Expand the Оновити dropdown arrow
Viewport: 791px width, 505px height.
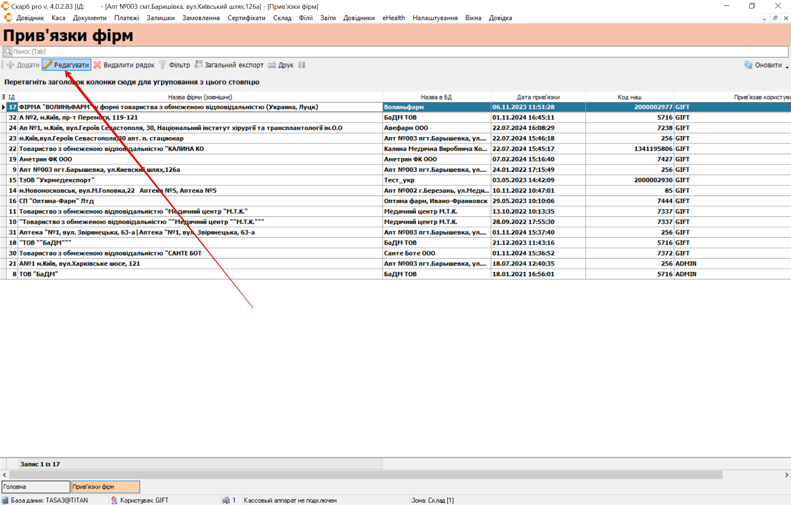[787, 67]
